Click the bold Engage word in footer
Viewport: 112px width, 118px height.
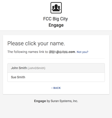pos(40,101)
